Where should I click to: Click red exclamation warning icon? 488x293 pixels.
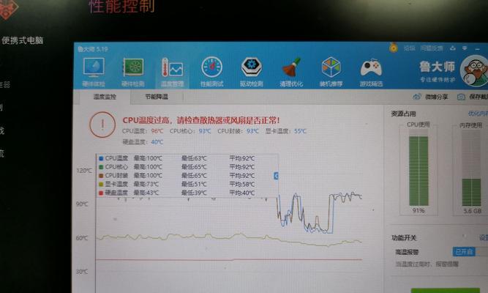pos(102,125)
